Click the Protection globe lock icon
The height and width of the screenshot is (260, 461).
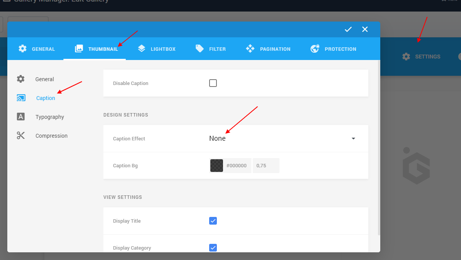pyautogui.click(x=315, y=48)
